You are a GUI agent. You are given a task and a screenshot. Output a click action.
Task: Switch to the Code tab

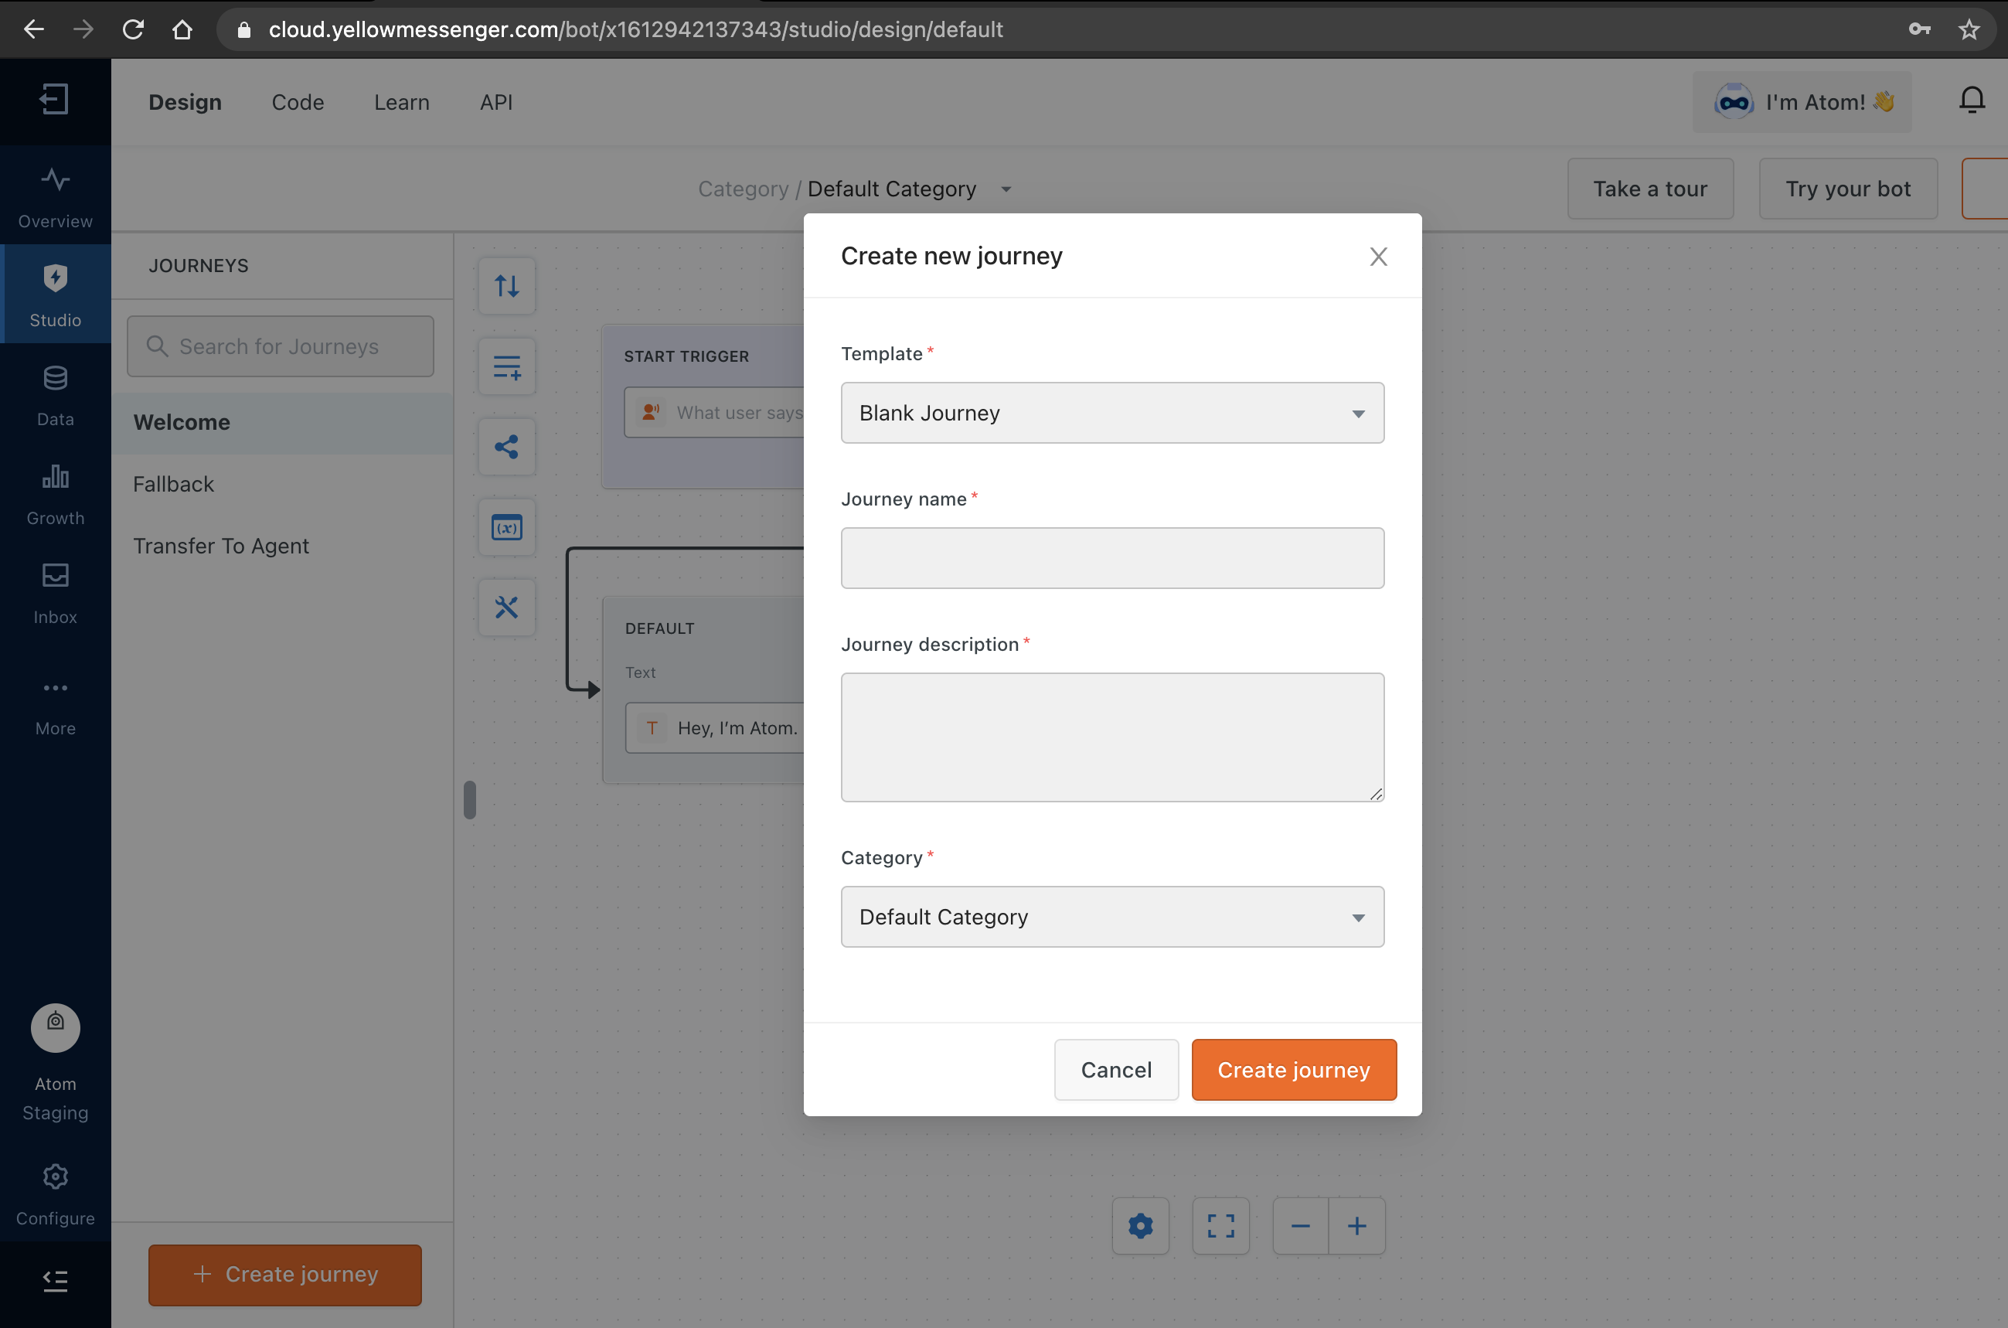coord(298,101)
